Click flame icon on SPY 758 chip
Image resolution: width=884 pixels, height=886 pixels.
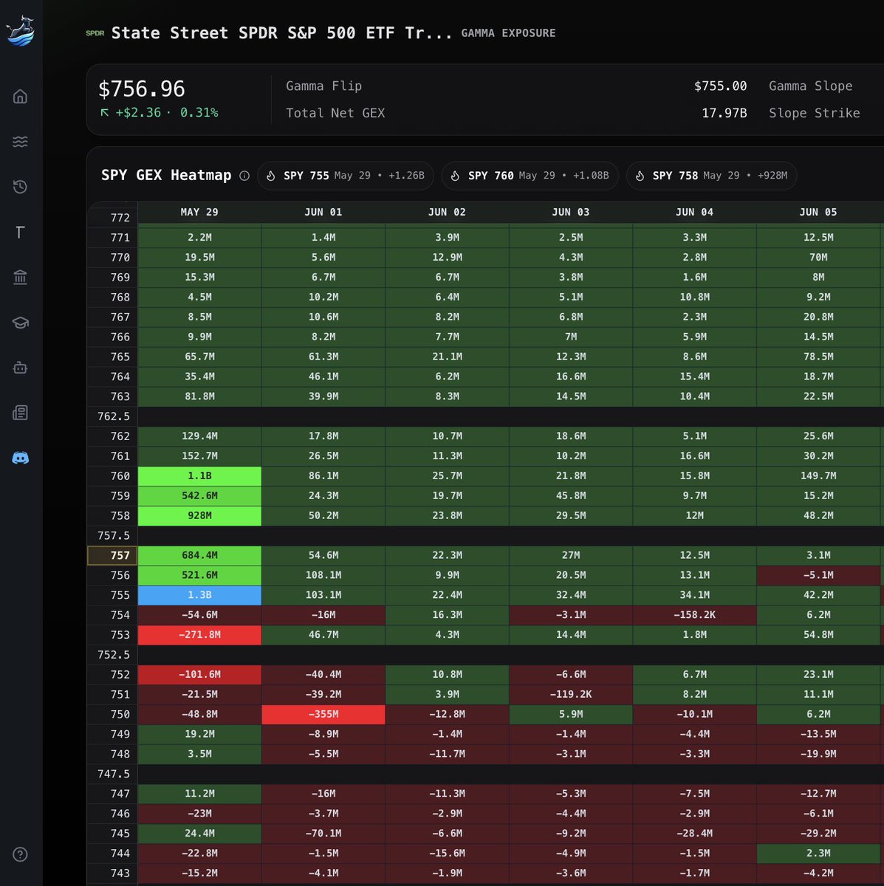[640, 176]
